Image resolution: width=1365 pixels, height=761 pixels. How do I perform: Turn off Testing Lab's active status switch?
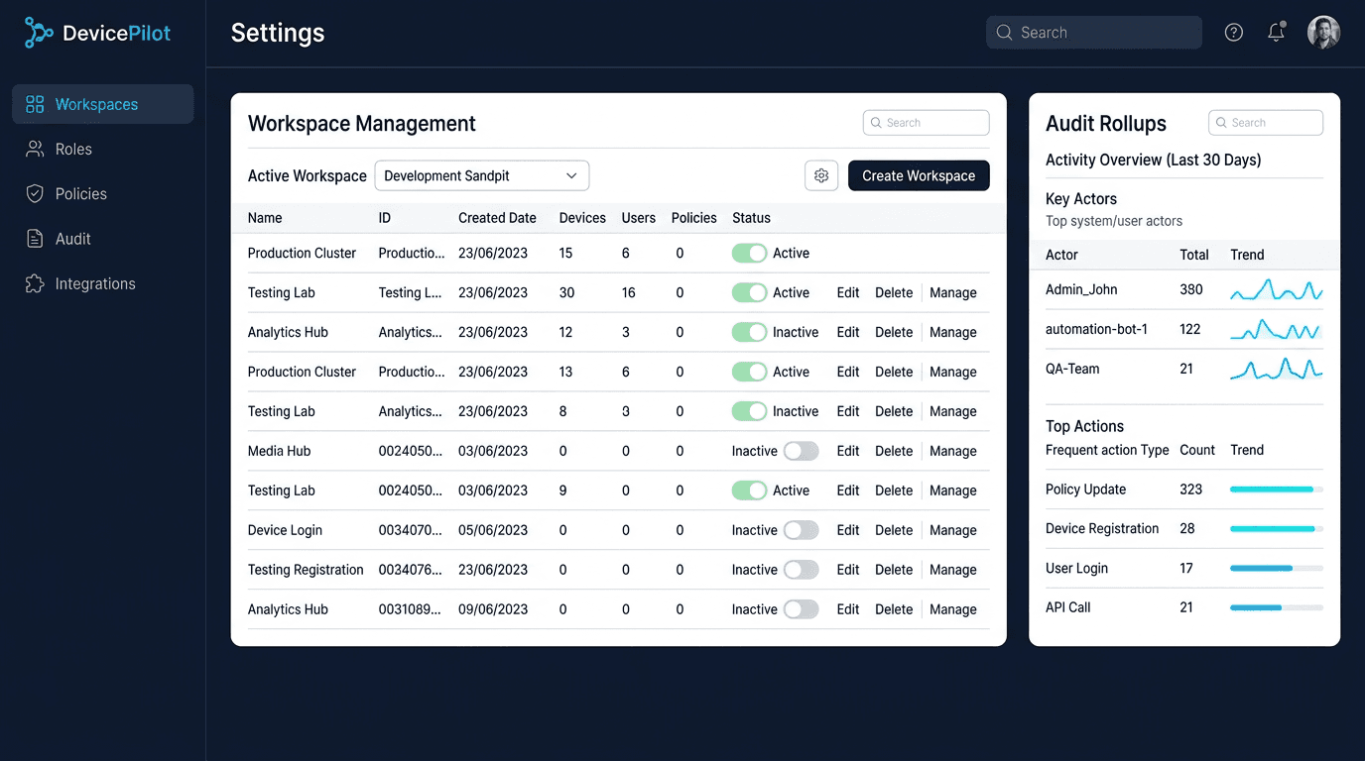pos(749,292)
